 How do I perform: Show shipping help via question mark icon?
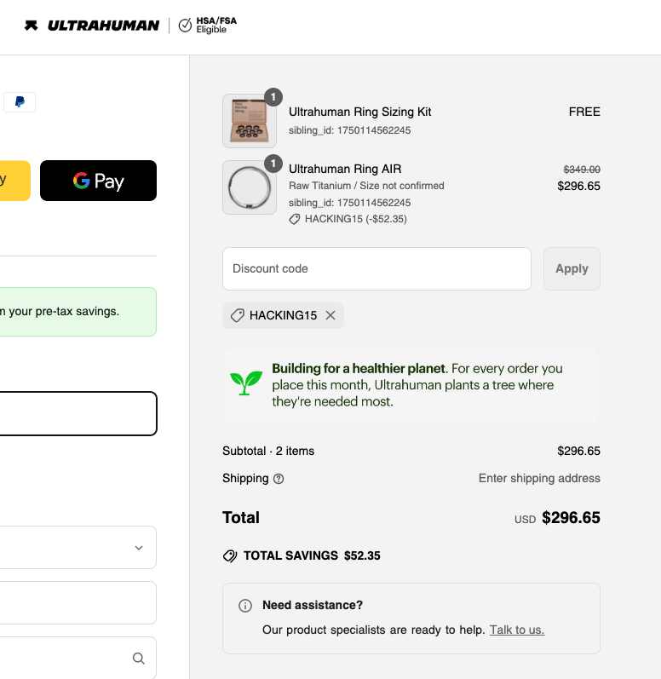pos(279,479)
